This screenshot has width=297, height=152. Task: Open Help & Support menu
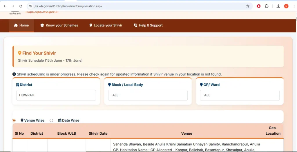tap(148, 25)
